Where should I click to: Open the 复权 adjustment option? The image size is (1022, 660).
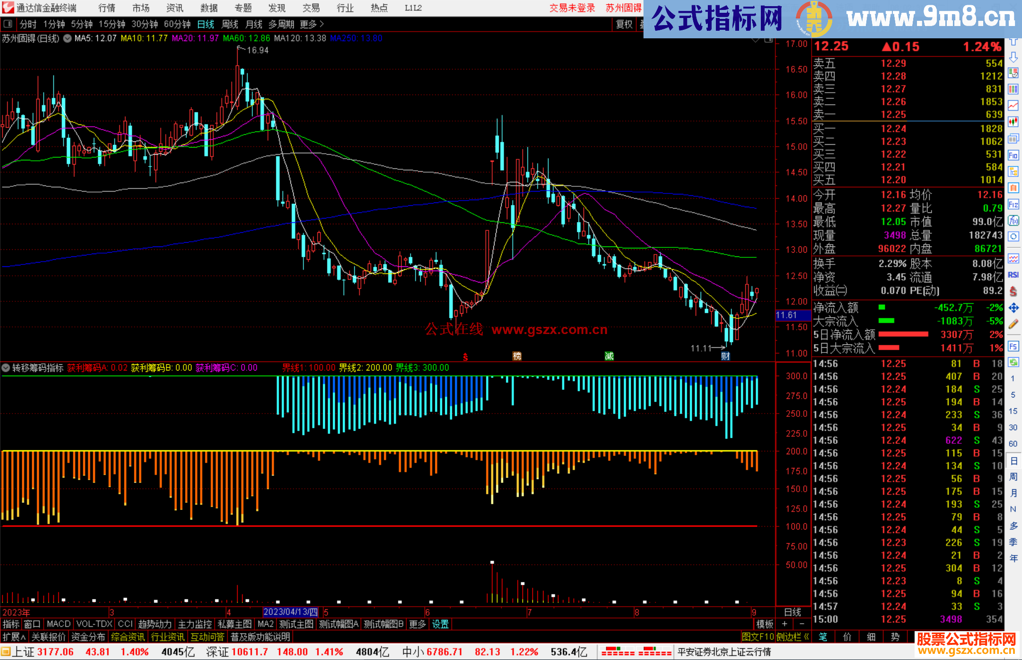624,24
